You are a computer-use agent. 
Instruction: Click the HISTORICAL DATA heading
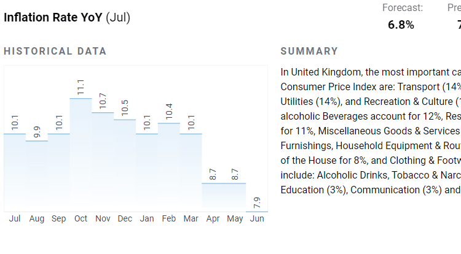pos(55,52)
